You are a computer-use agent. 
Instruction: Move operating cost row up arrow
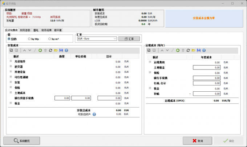162,51
